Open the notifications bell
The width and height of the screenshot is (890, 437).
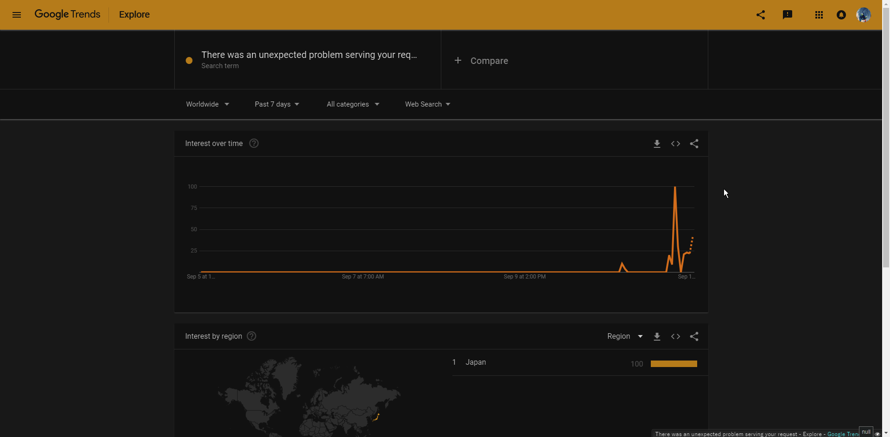tap(841, 15)
